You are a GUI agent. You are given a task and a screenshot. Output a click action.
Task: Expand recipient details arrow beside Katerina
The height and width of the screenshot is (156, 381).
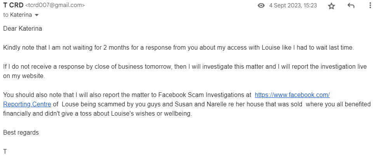point(37,15)
